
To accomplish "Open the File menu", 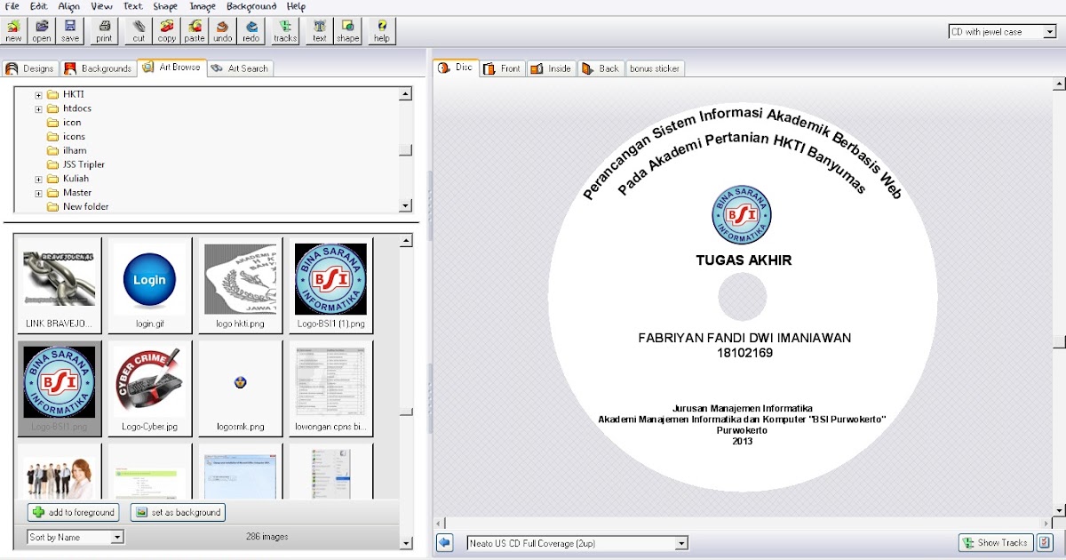I will point(12,6).
